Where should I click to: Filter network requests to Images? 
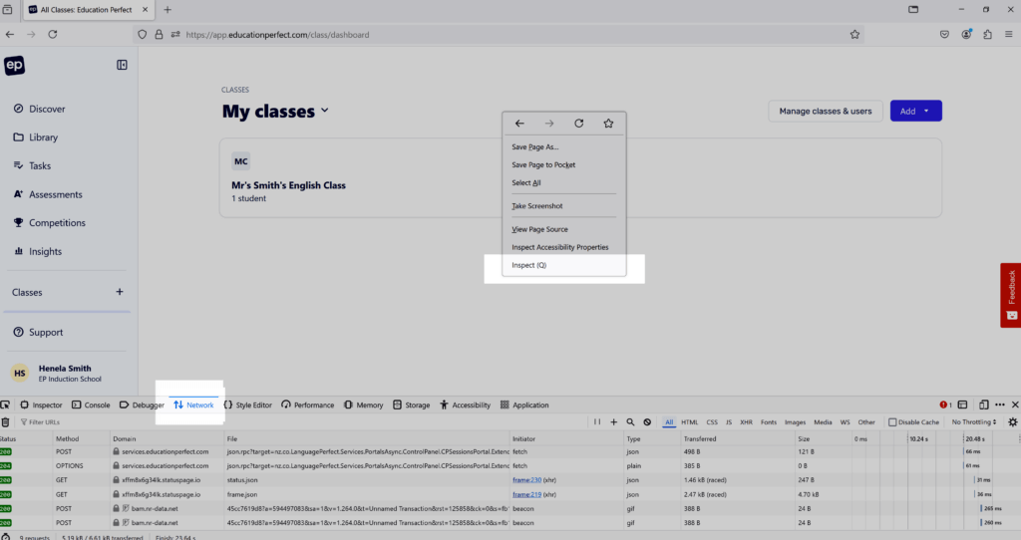point(795,422)
